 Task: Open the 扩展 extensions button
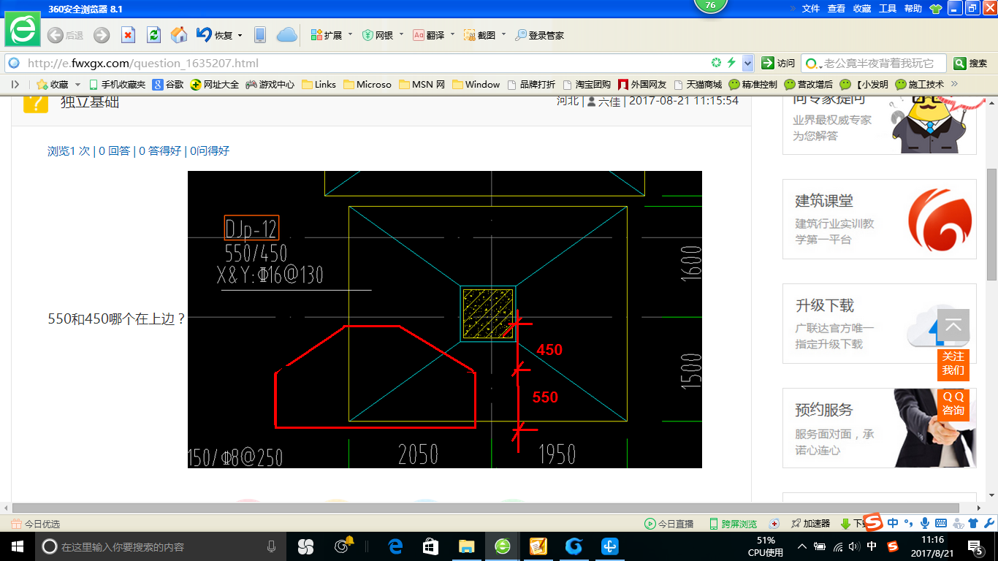point(326,35)
